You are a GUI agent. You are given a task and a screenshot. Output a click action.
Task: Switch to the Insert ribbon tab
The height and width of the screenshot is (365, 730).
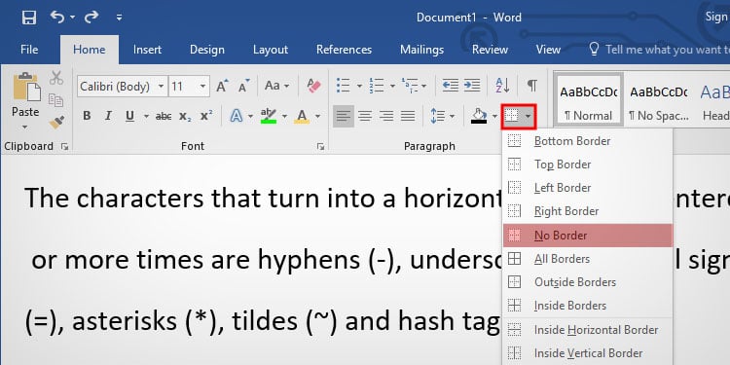147,50
